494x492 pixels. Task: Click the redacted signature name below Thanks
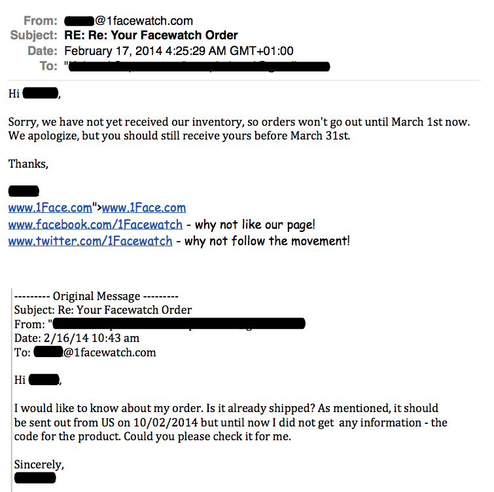click(24, 191)
